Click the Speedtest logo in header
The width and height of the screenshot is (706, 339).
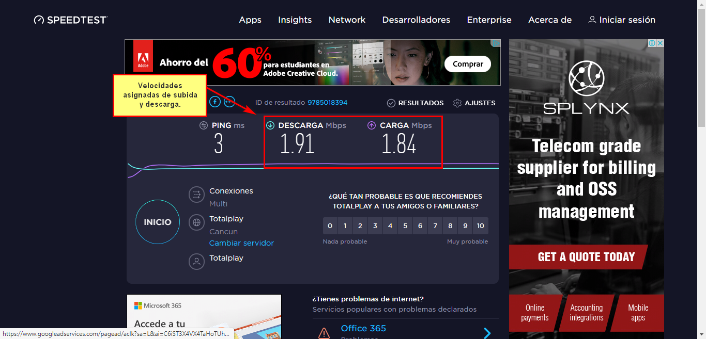(71, 20)
